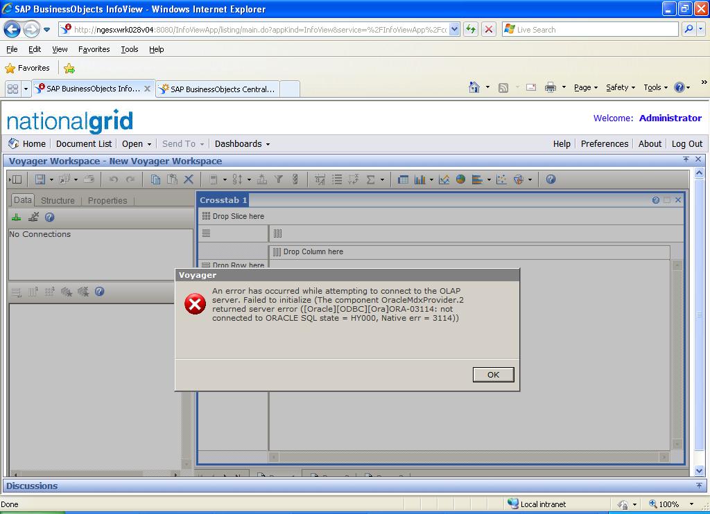The image size is (710, 514).
Task: Click the Log Out link
Action: click(687, 144)
